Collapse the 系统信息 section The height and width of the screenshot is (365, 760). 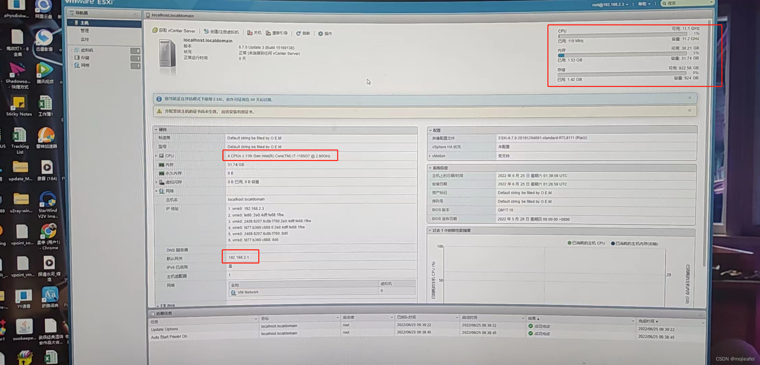(x=430, y=168)
